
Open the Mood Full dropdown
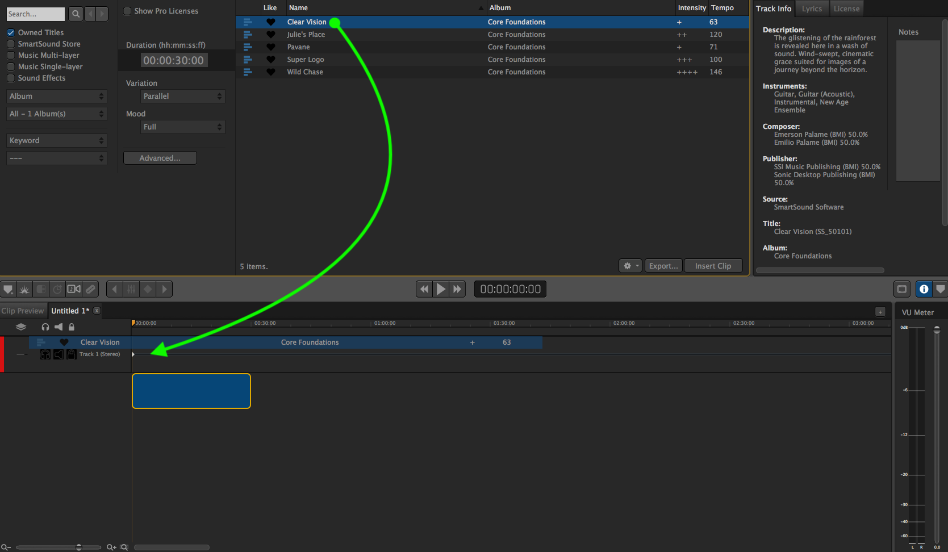pyautogui.click(x=183, y=127)
